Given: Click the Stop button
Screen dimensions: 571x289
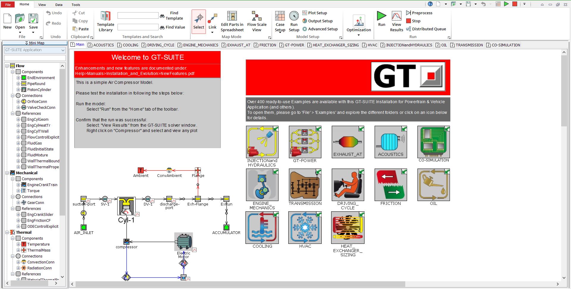Looking at the screenshot, I should (x=414, y=21).
